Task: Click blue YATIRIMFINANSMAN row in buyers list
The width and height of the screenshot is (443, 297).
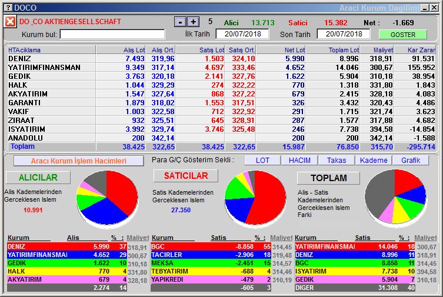Action: pyautogui.click(x=67, y=255)
